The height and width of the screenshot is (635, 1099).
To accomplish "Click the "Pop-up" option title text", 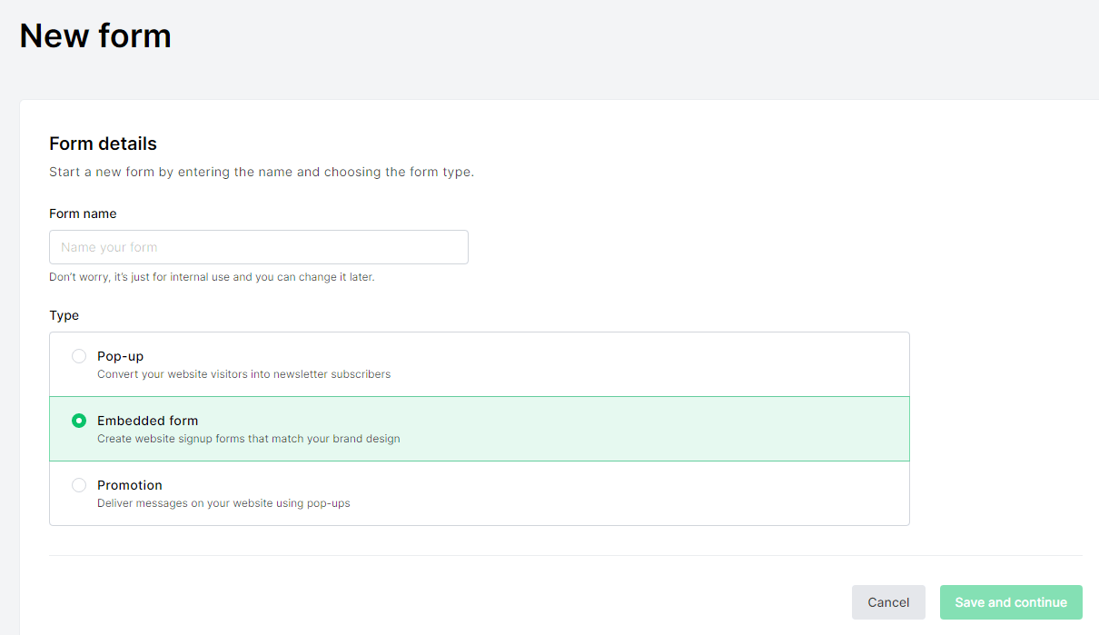I will pos(120,356).
